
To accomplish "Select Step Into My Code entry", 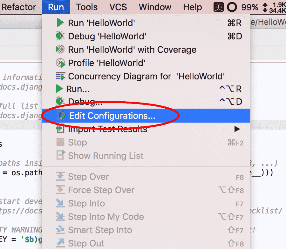I will (x=146, y=217).
